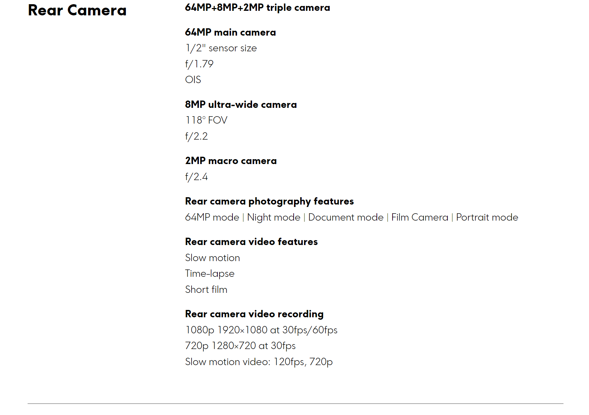Click the 118° FOV text
Viewport: 589px width, 415px height.
[x=206, y=120]
